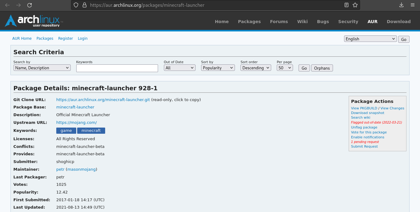The image size is (420, 212).
Task: Click Submit Request link
Action: [364, 146]
